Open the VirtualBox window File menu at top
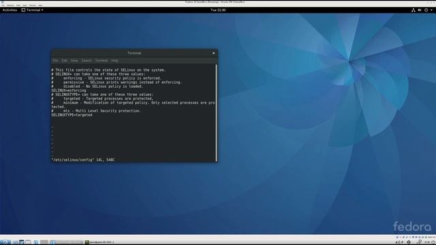 (x=3, y=5)
